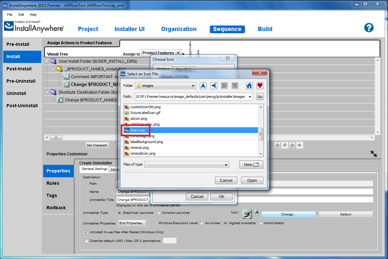
Task: Click the _$PRODUCT_NAME$_installation yellow folder icon
Action: pos(59,69)
